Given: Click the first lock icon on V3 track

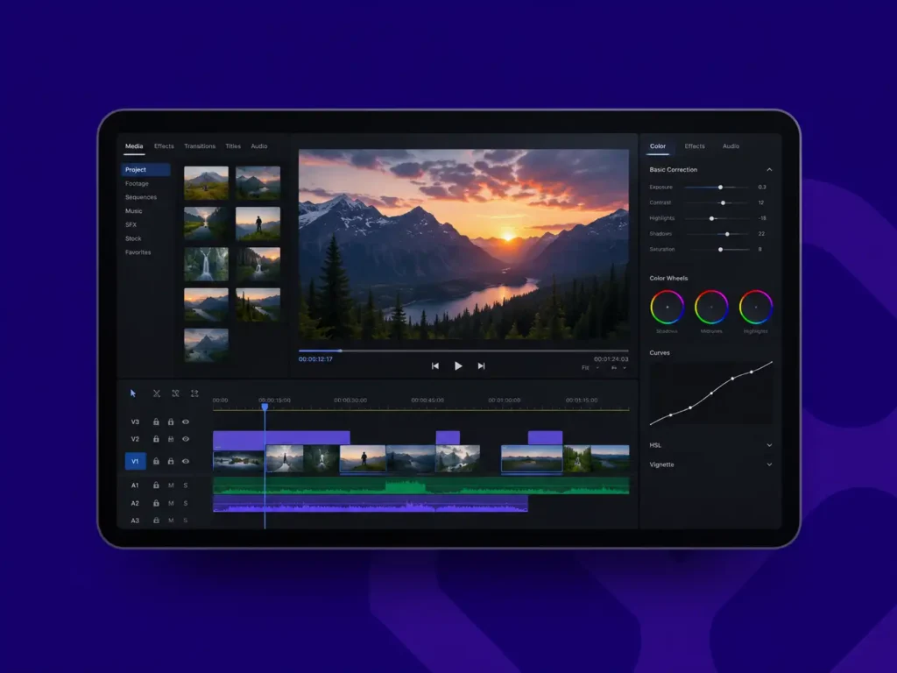Looking at the screenshot, I should [x=156, y=422].
